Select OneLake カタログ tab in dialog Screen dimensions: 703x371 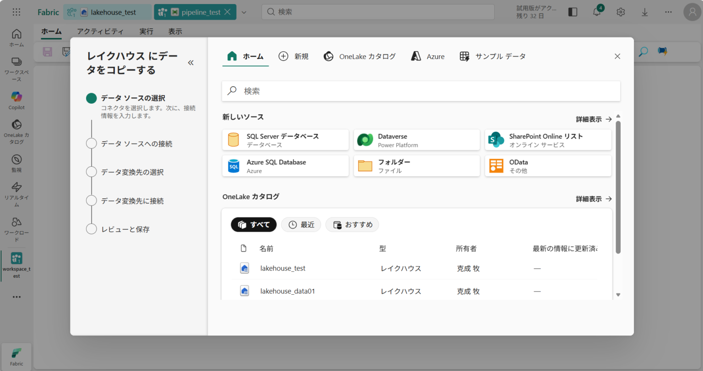(x=360, y=57)
